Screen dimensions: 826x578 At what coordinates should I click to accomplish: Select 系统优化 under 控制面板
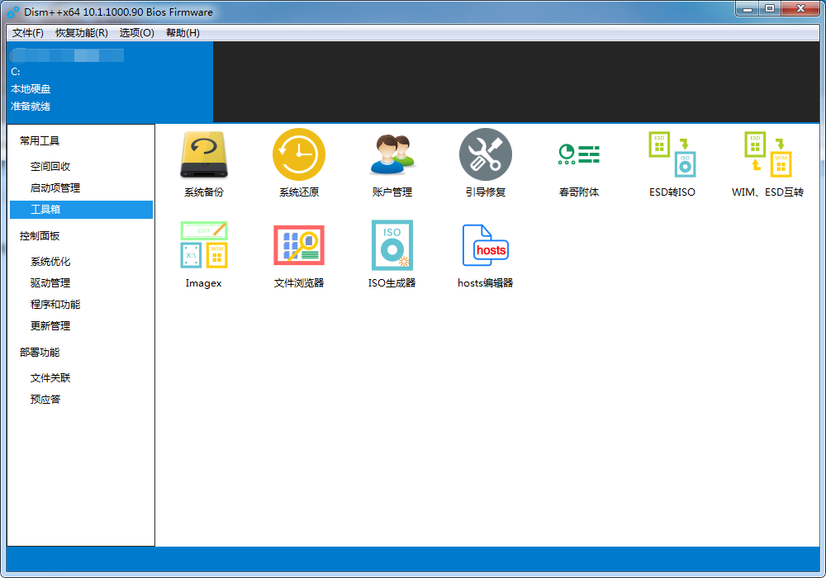tap(50, 262)
